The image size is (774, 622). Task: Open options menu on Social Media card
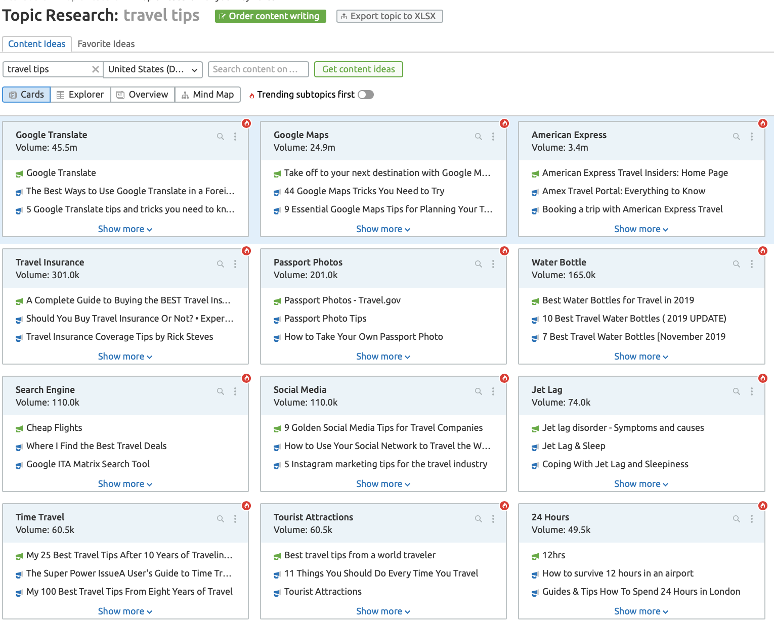tap(493, 391)
